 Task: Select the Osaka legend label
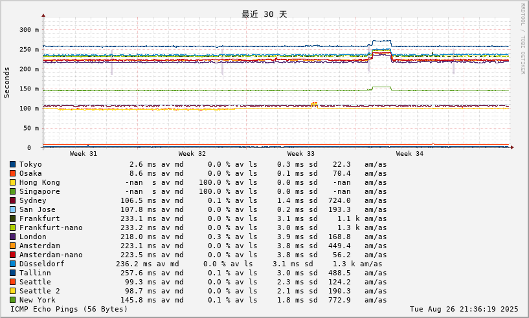(30, 173)
